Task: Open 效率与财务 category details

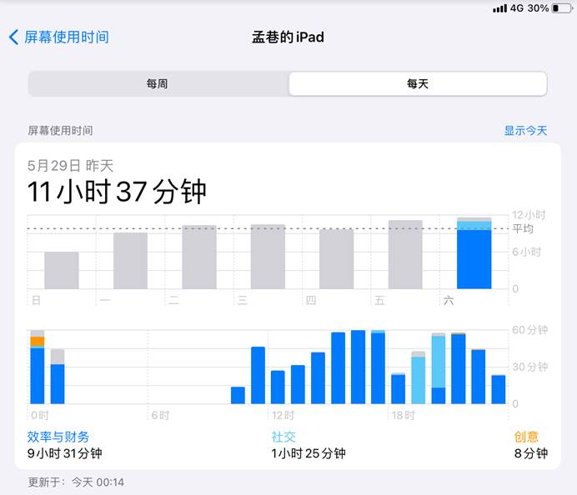Action: [x=58, y=437]
